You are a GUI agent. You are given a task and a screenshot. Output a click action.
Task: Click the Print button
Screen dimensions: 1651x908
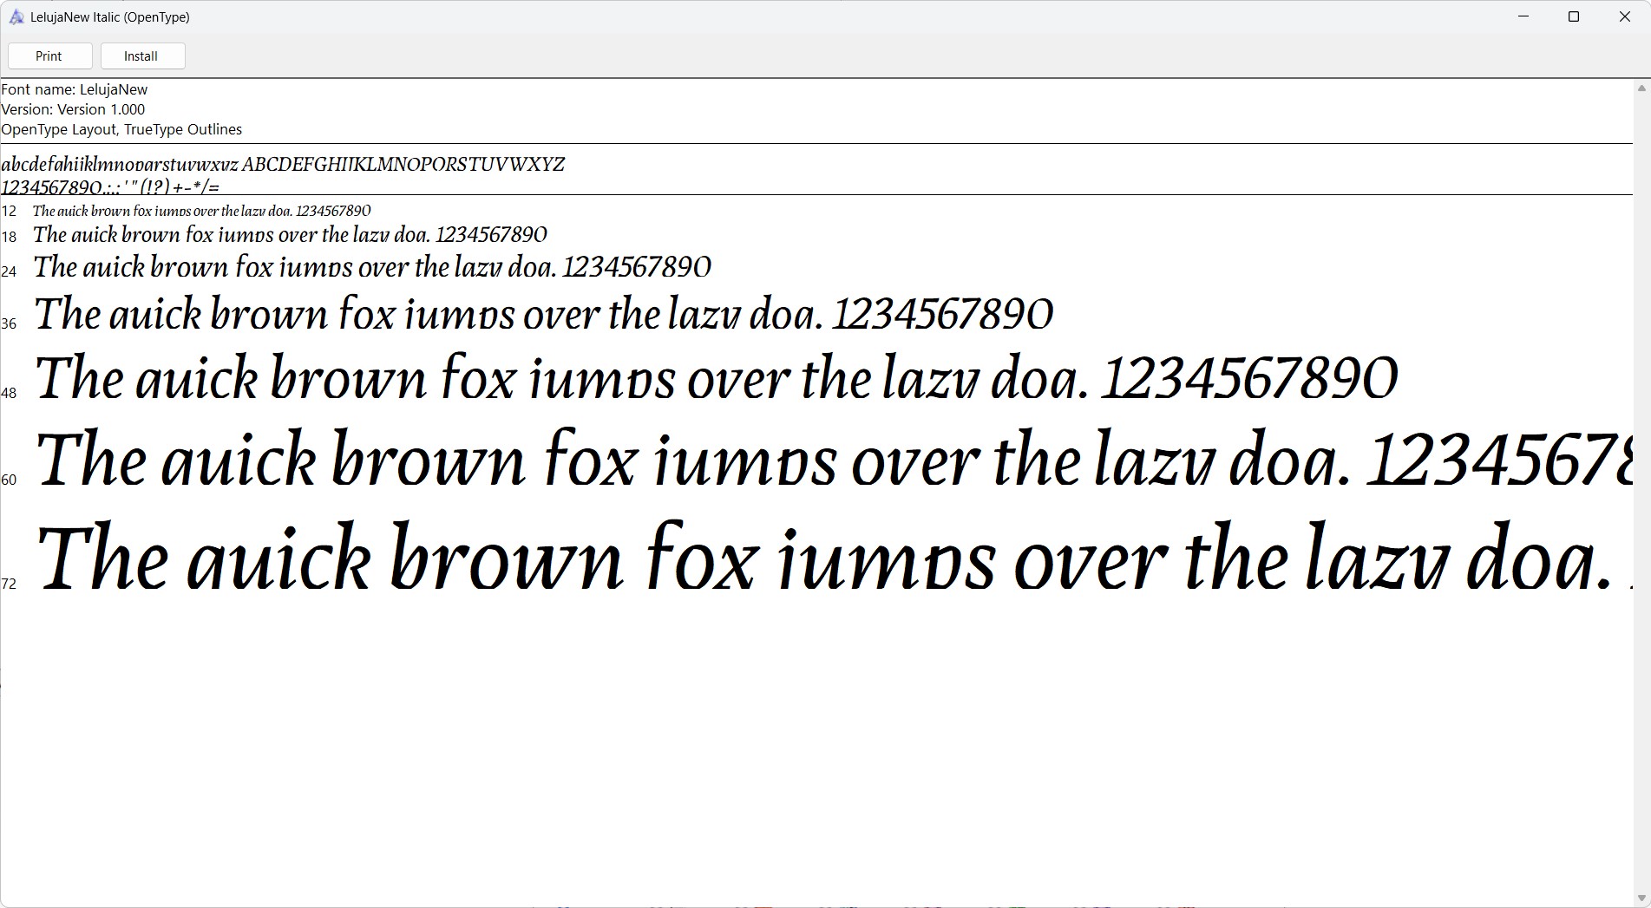(x=49, y=56)
